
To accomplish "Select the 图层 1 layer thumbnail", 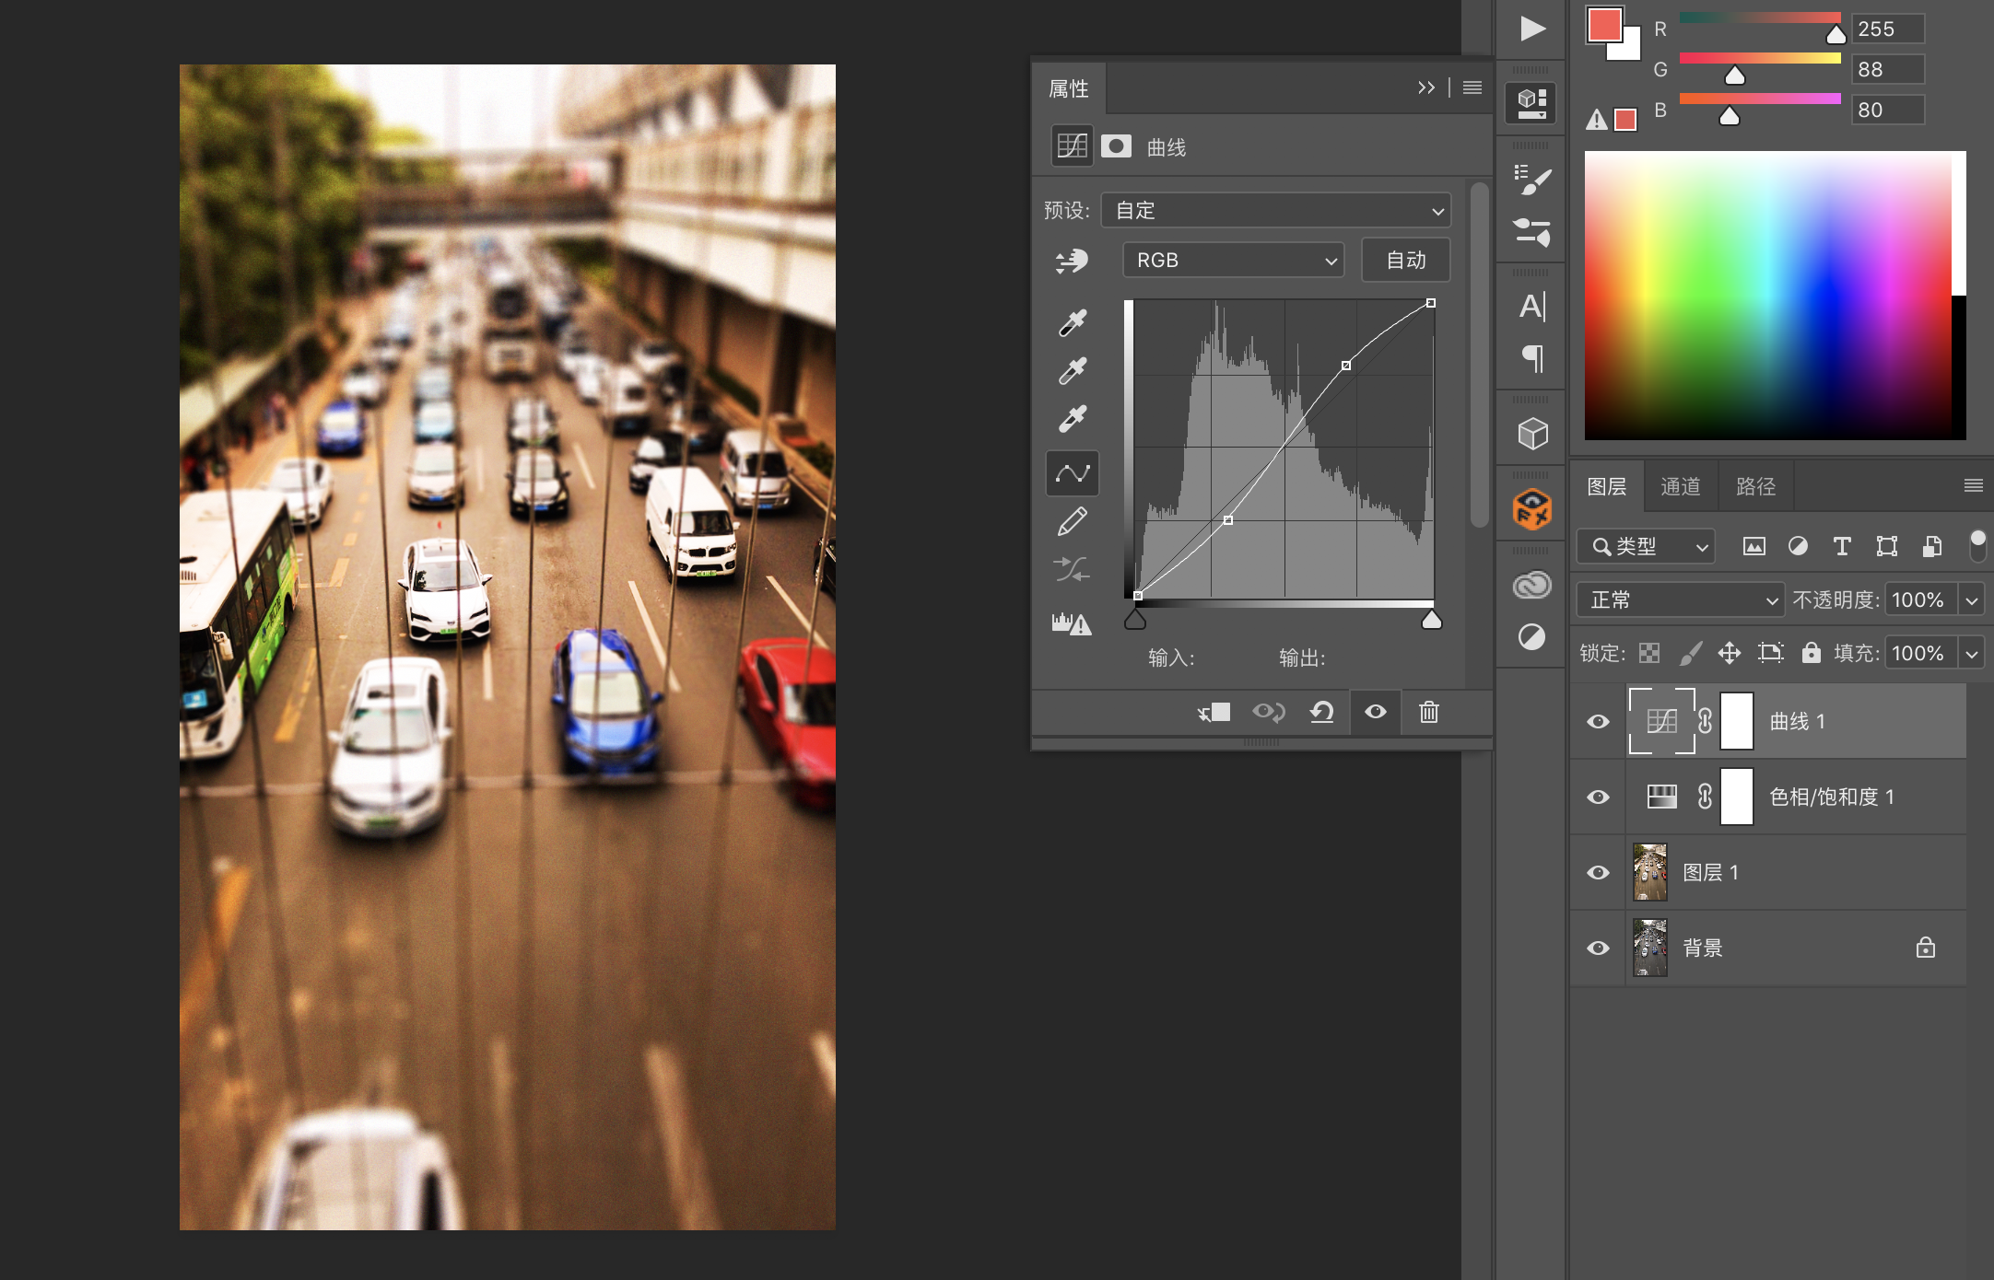I will [x=1649, y=873].
